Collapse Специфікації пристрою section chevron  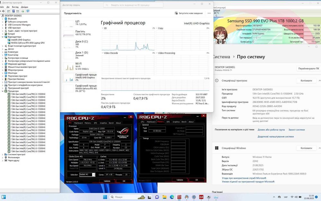[319, 80]
